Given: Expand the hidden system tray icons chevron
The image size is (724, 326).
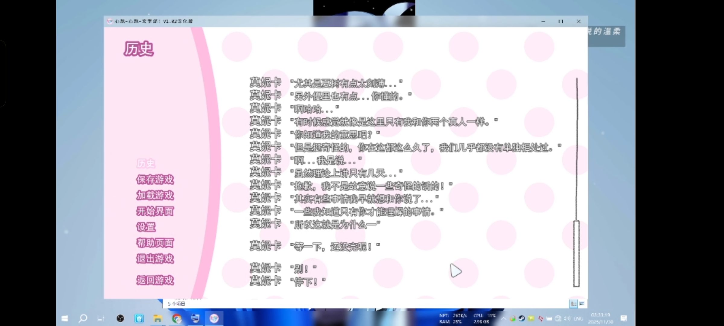Looking at the screenshot, I should tap(503, 318).
